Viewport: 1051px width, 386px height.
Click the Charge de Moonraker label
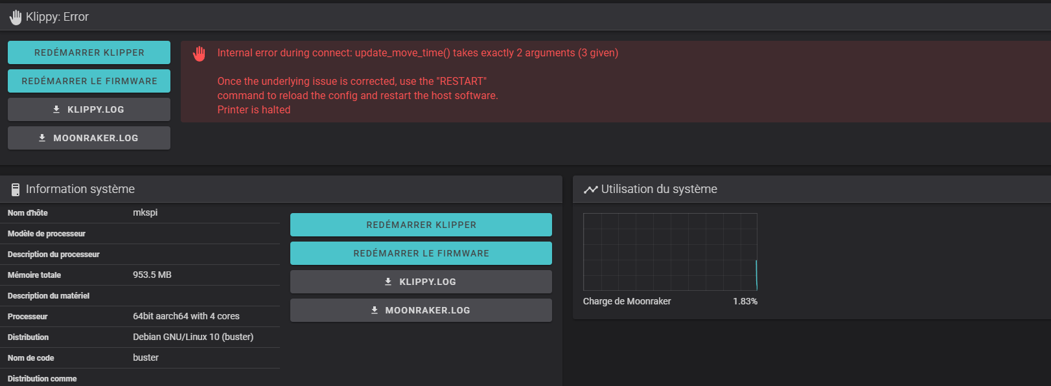coord(627,301)
